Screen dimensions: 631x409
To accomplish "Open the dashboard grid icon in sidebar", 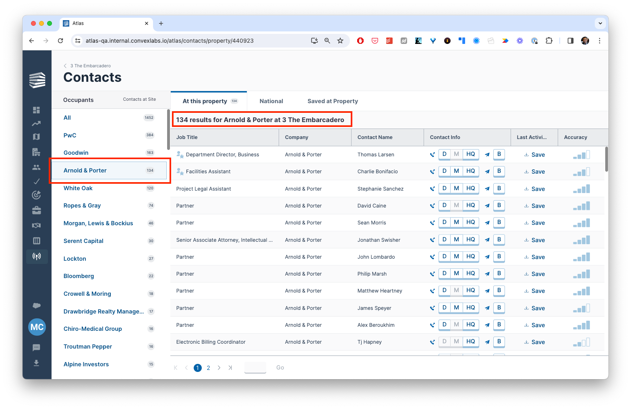I will pos(36,110).
